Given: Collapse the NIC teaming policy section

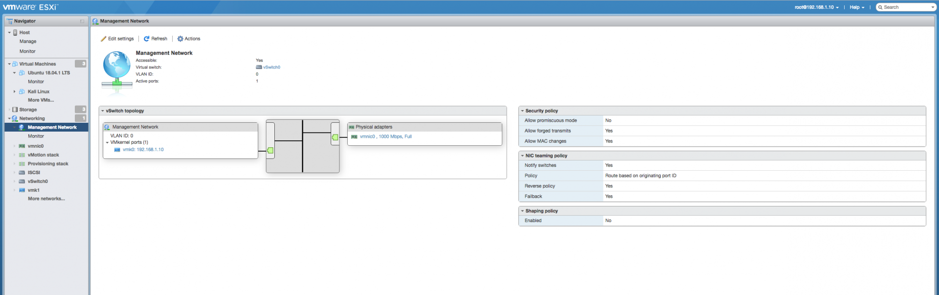Looking at the screenshot, I should [522, 156].
